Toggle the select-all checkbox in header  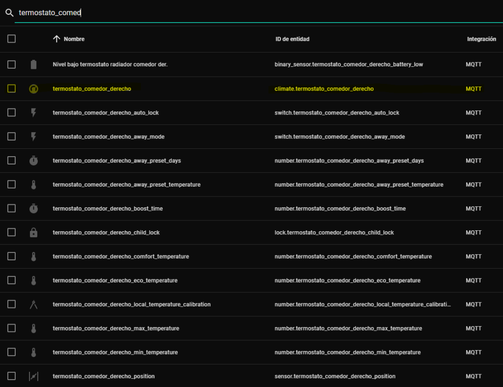(12, 39)
